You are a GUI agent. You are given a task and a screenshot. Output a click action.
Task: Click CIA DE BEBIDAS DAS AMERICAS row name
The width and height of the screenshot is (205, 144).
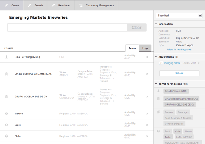[33, 74]
